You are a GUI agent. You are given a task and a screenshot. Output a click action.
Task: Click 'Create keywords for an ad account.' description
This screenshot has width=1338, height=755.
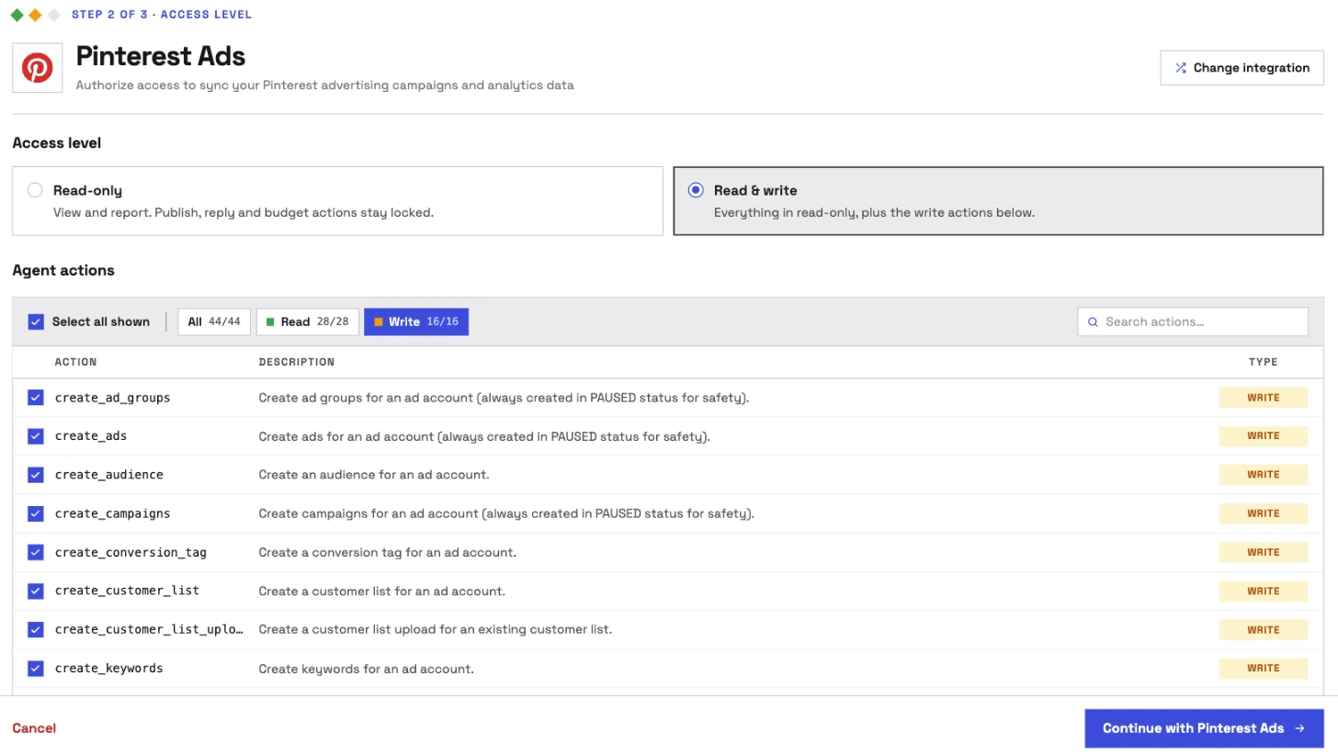click(366, 669)
